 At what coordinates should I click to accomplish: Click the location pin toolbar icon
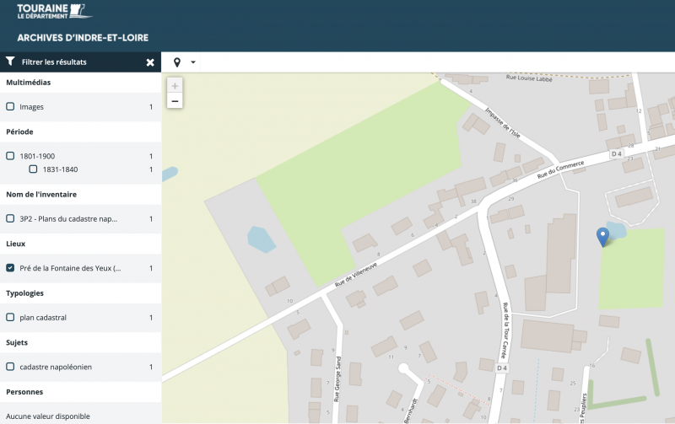coord(177,62)
